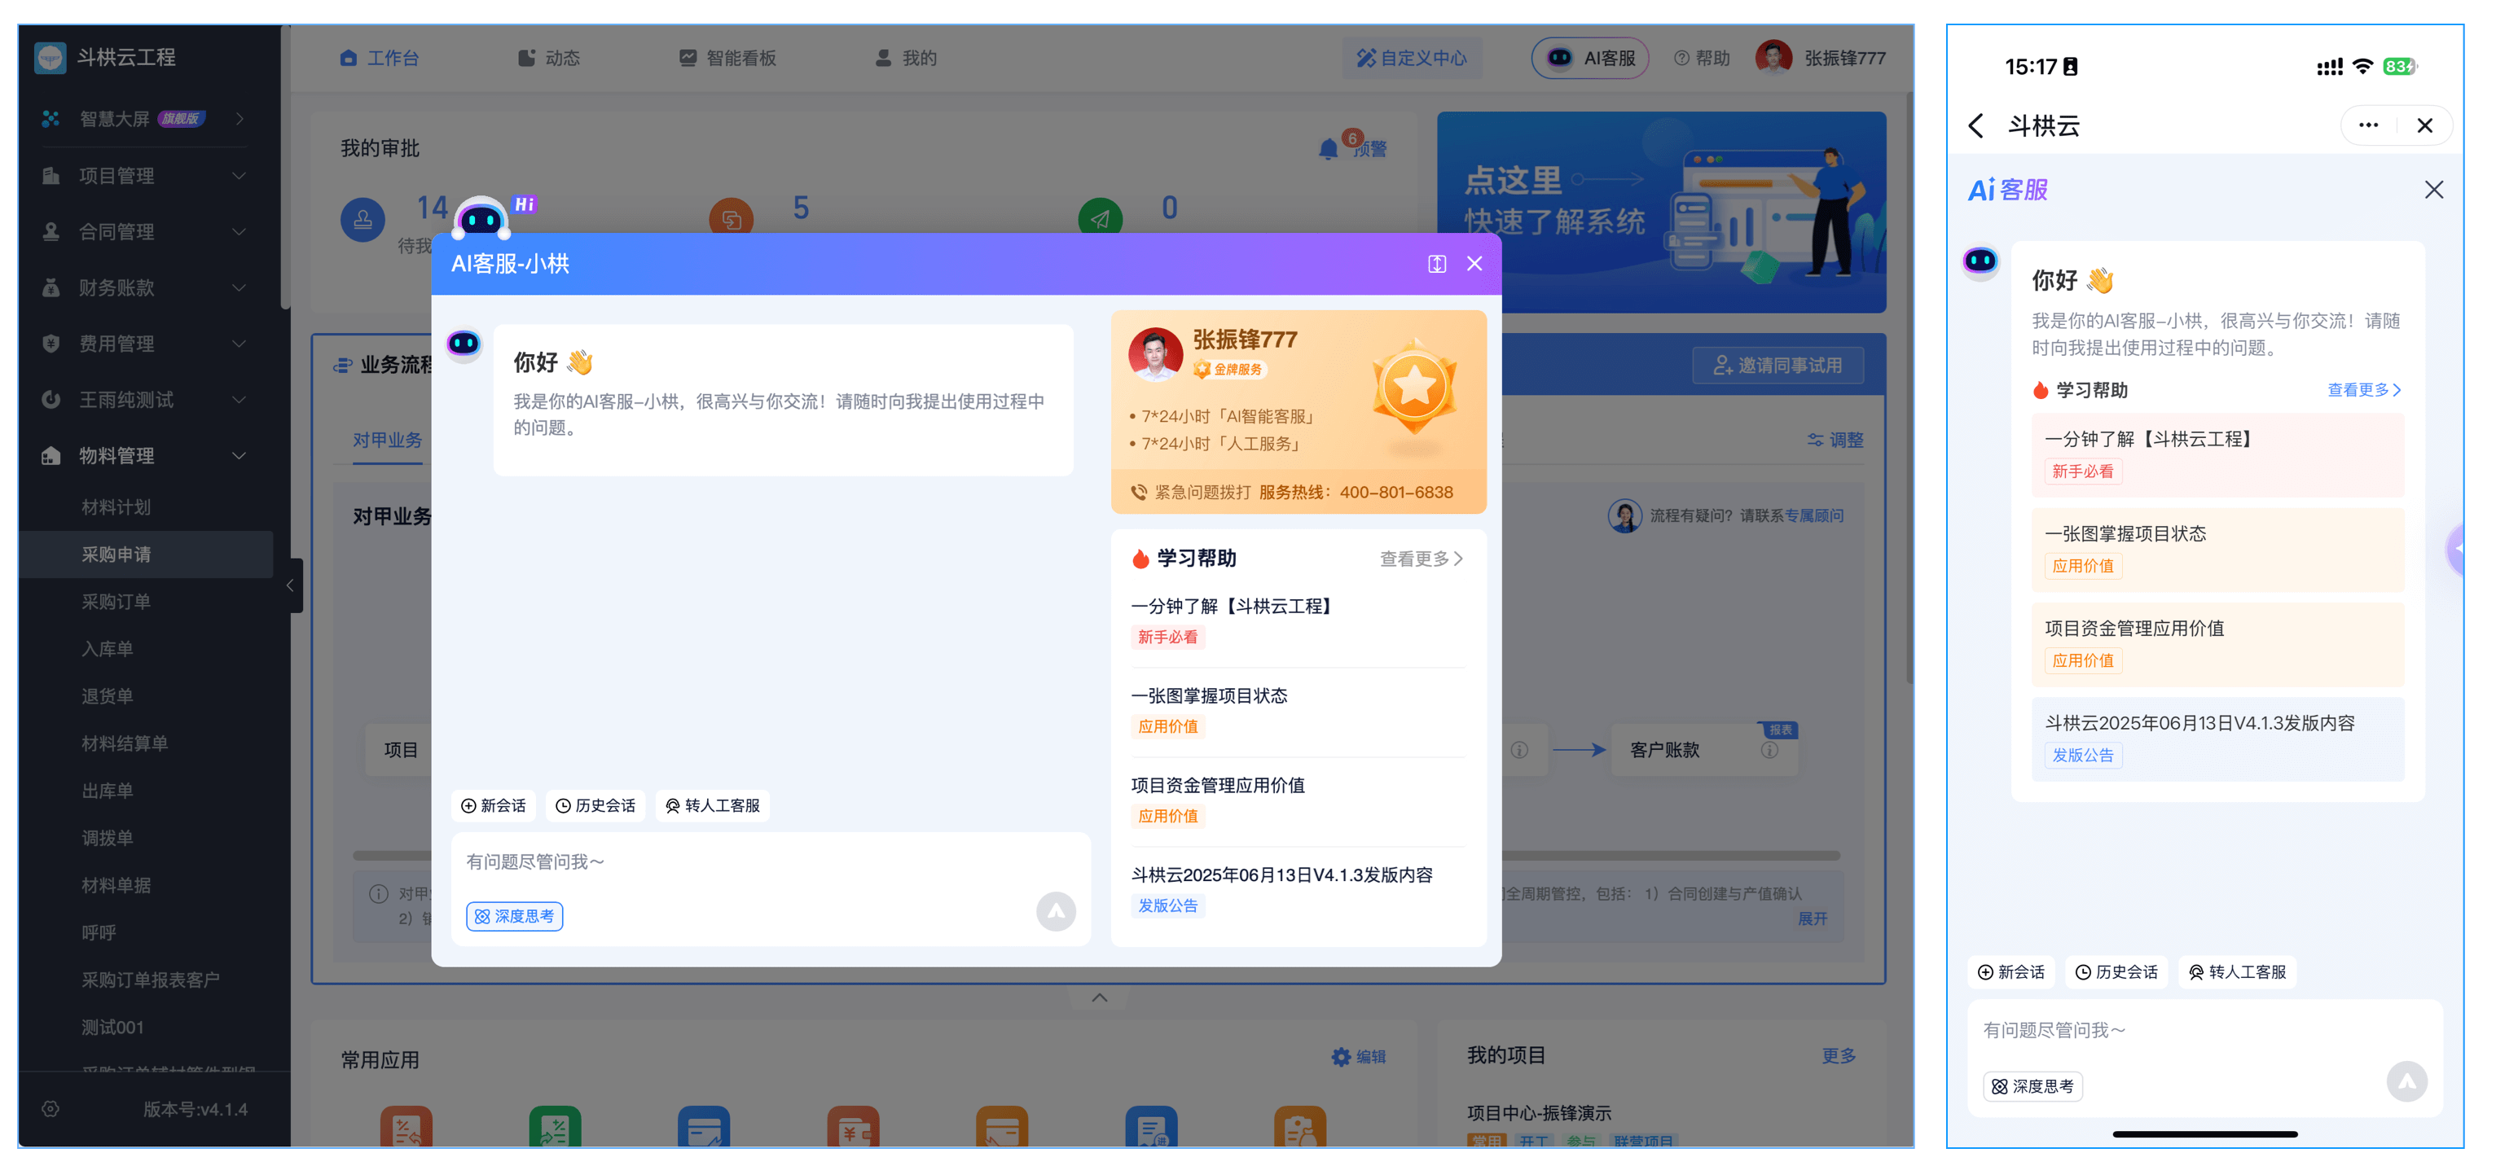
Task: Toggle 深度思考 in the mobile chat
Action: (x=2032, y=1088)
